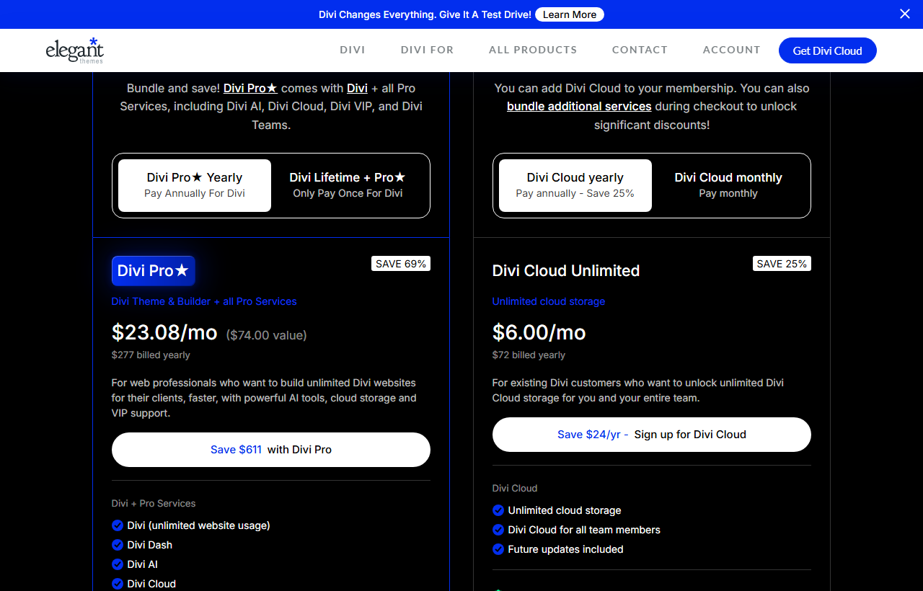Open the ALL PRODUCTS menu

point(533,50)
